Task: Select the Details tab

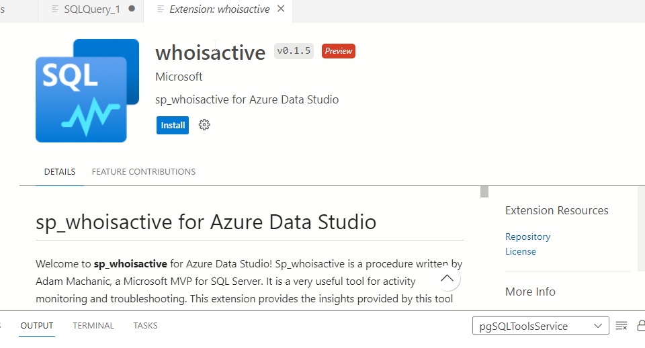Action: click(60, 172)
